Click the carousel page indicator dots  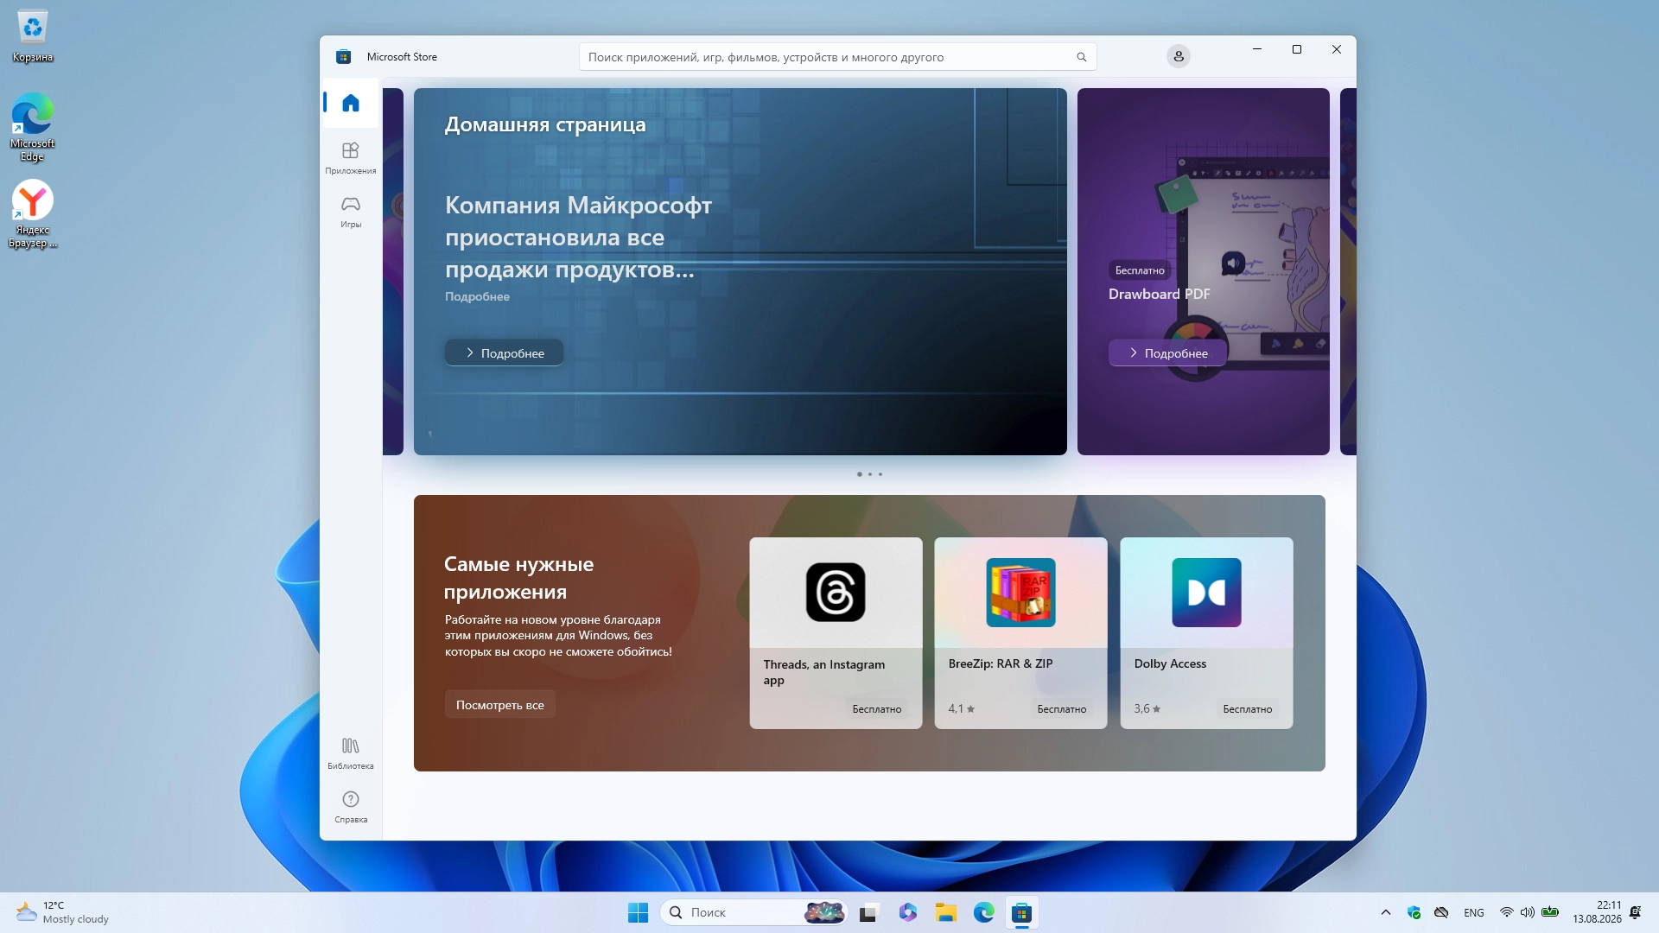click(869, 474)
